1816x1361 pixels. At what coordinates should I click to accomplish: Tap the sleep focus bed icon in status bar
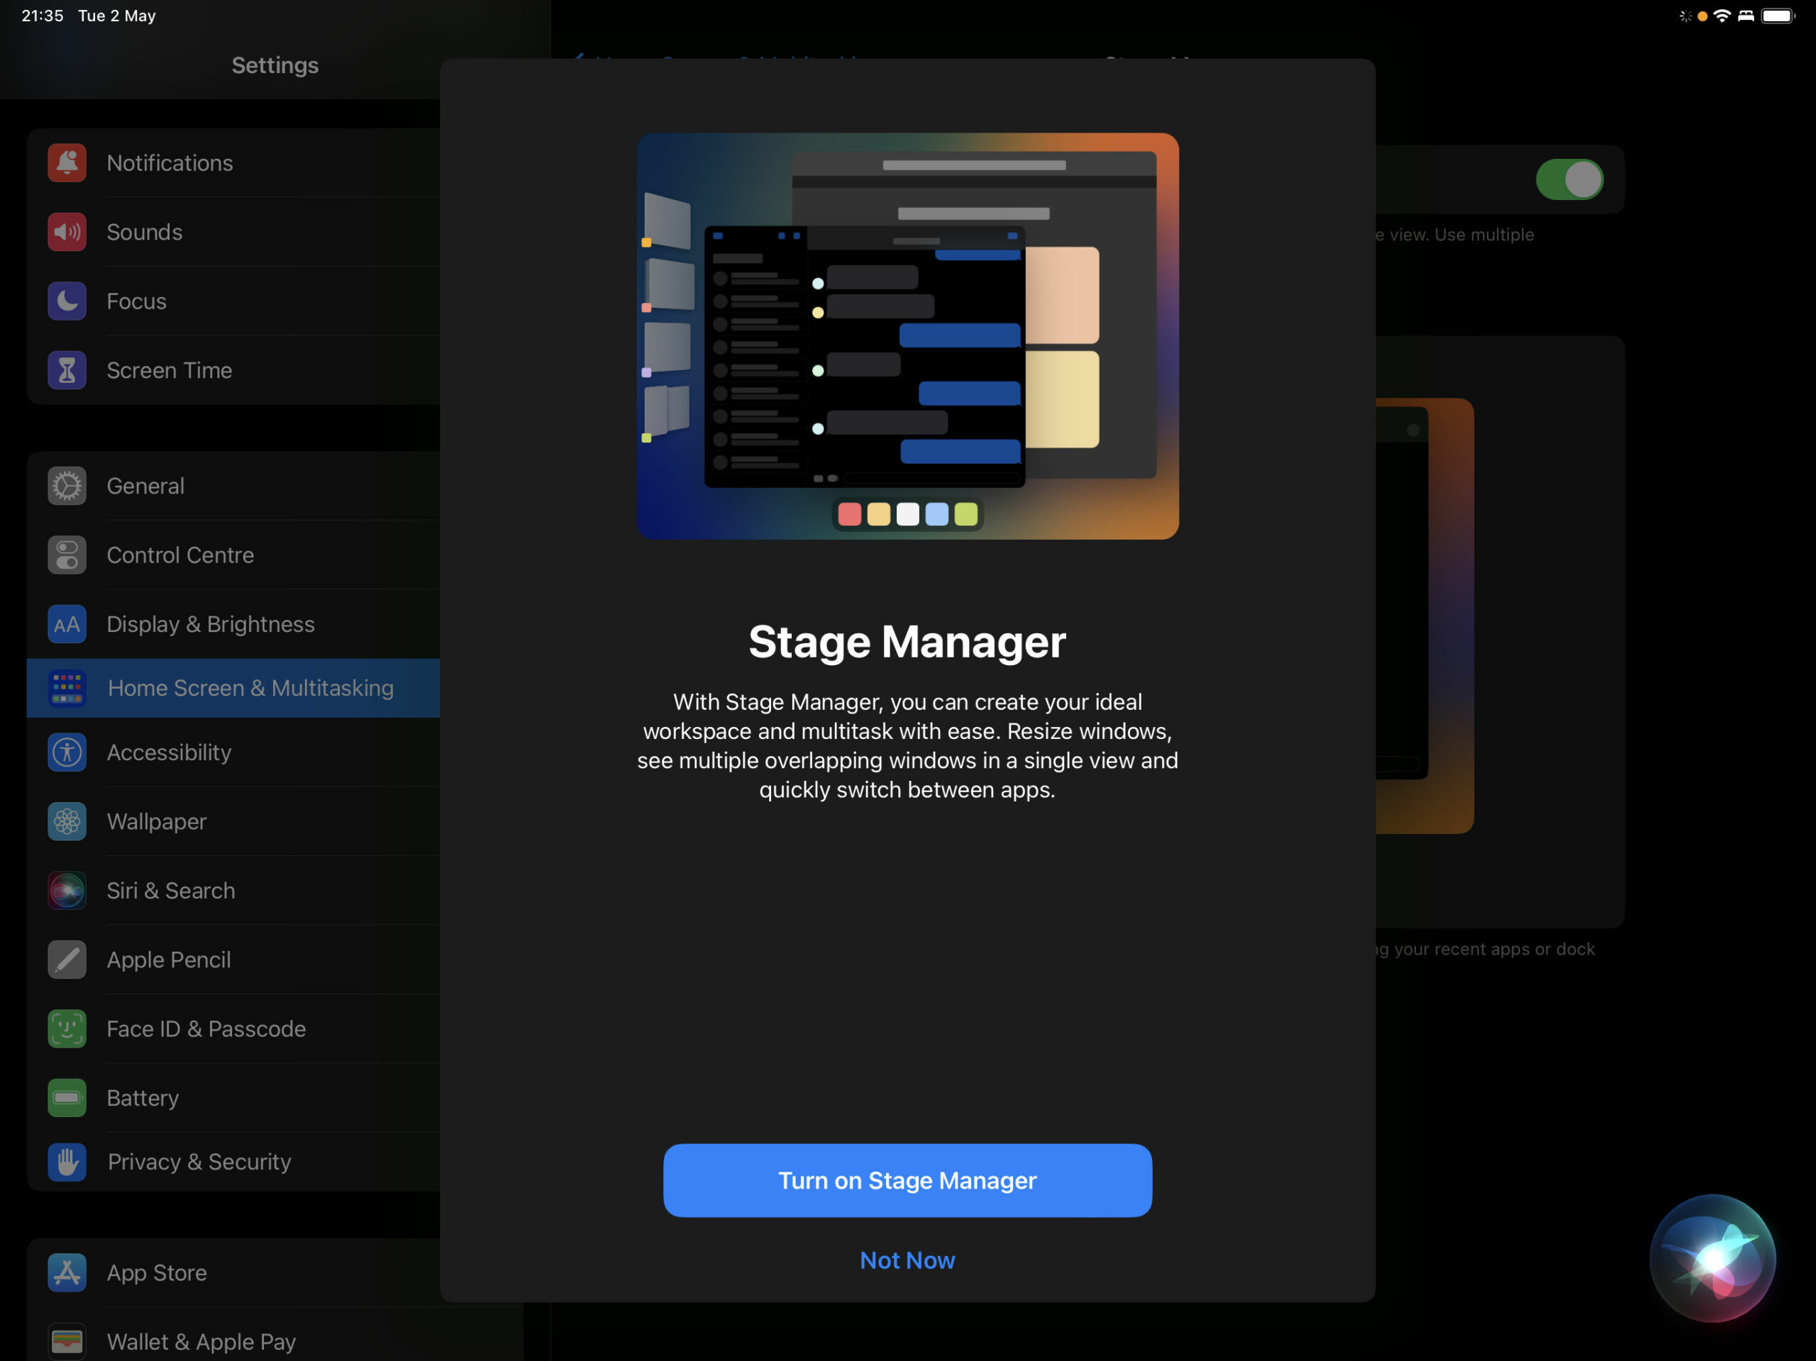[x=1746, y=16]
